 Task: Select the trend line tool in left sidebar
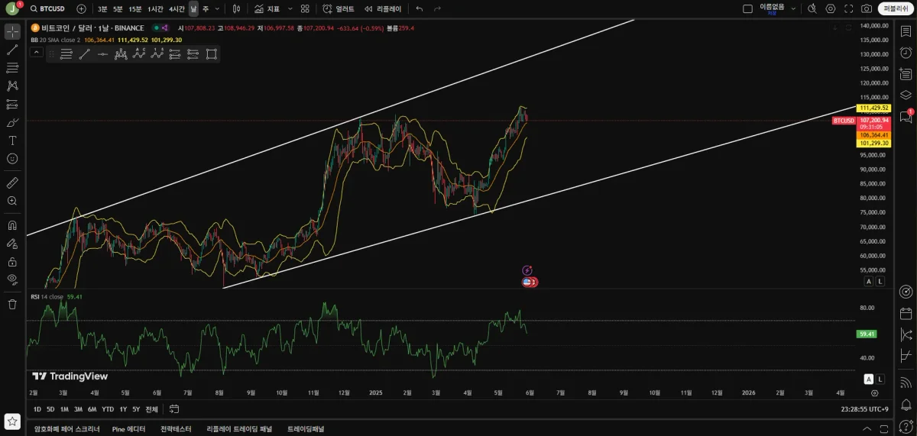[x=12, y=50]
